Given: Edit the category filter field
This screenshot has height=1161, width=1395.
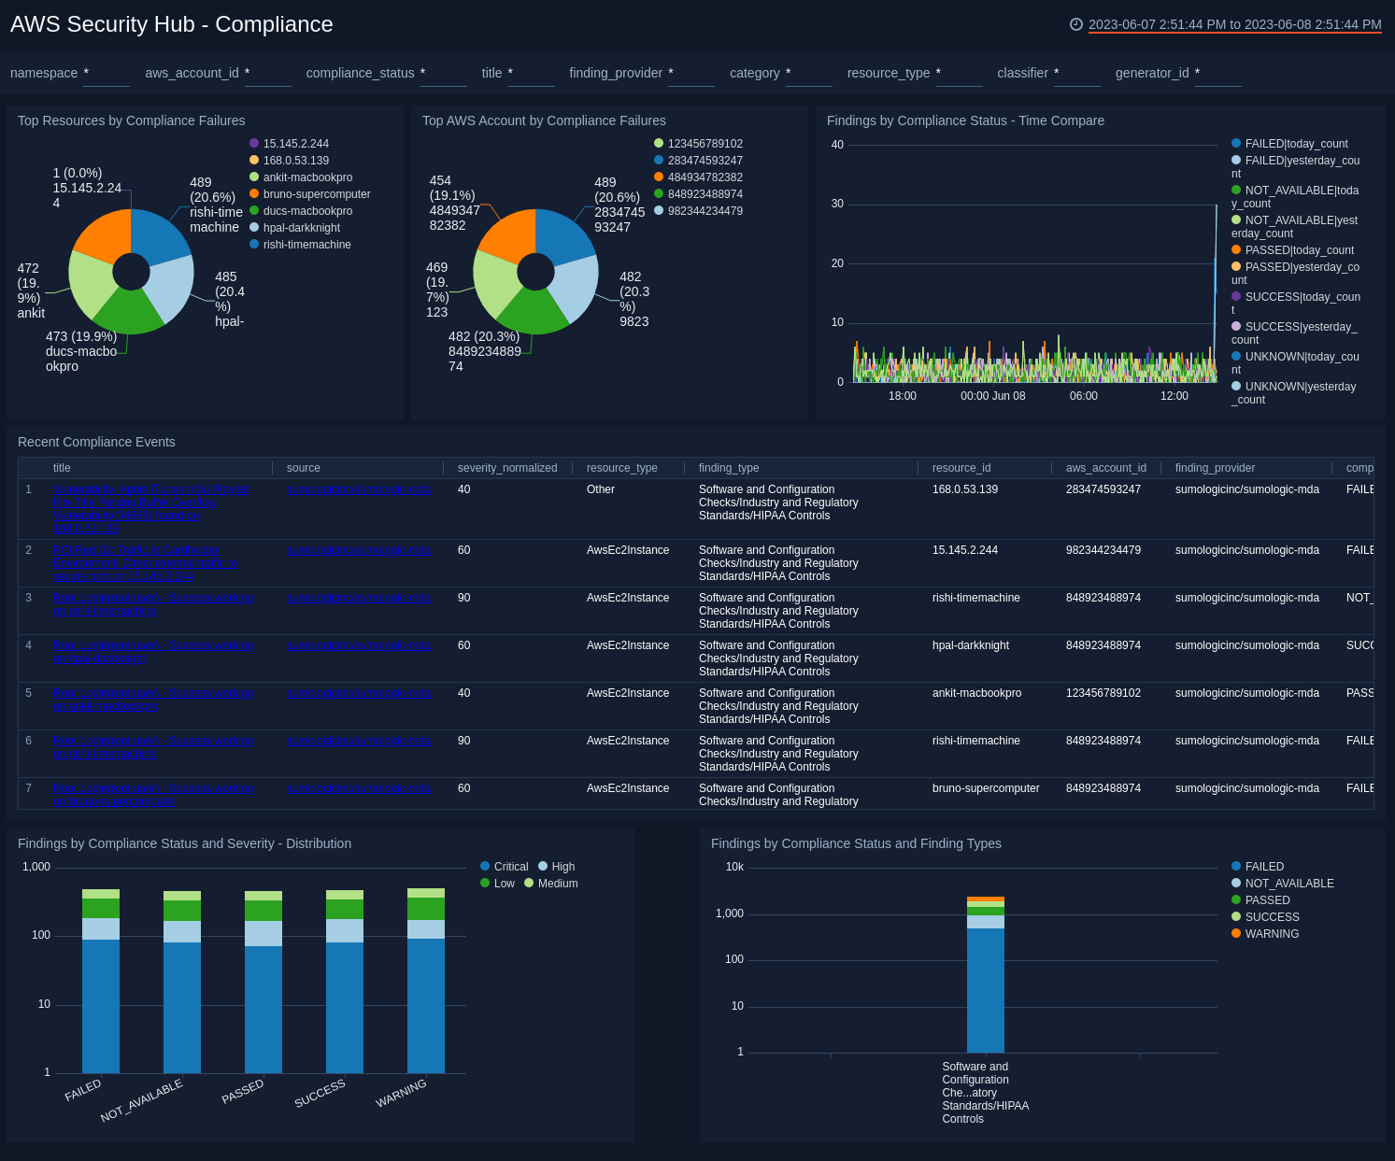Looking at the screenshot, I should pyautogui.click(x=809, y=73).
